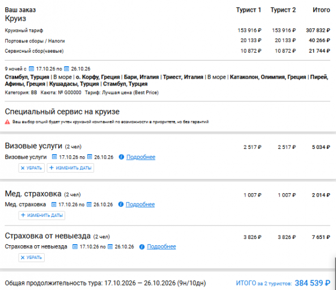Open Подробнее link for medical insurance
Screen dimensions: 336x290
pos(140,204)
